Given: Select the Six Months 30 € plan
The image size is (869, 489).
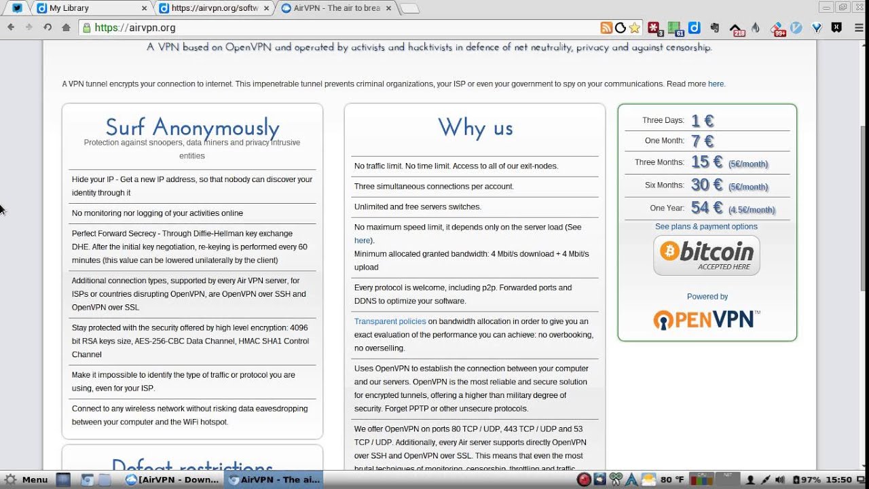Looking at the screenshot, I should coord(707,185).
